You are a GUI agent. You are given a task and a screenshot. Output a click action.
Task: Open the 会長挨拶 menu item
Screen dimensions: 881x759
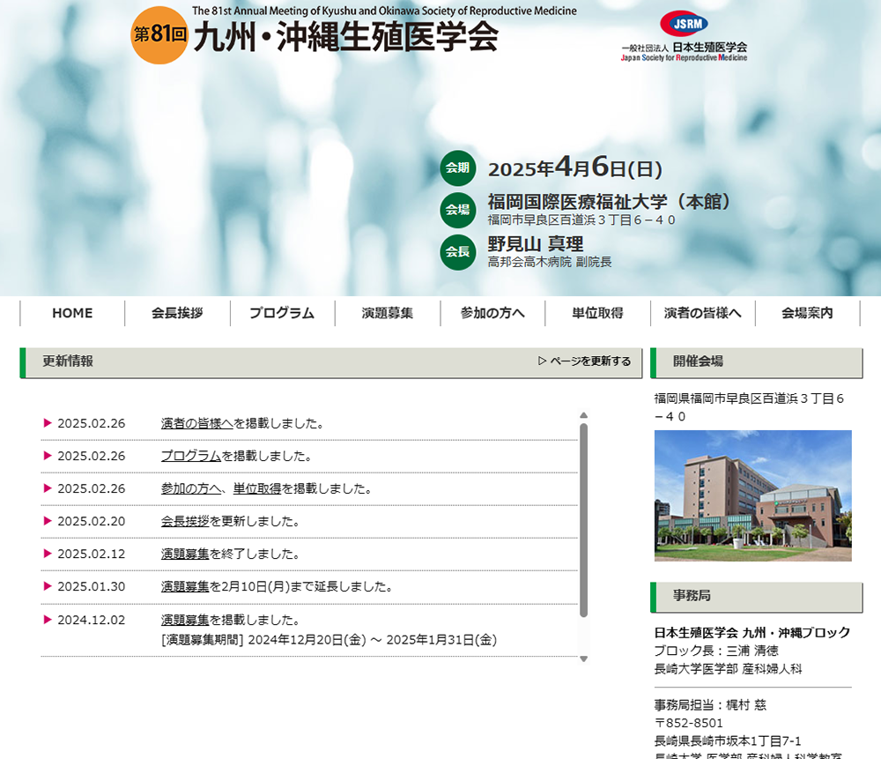coord(177,313)
